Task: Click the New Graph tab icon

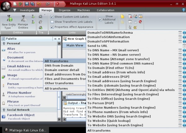Action: click(65, 39)
